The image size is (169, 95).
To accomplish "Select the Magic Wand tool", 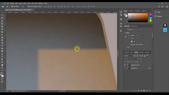I will click(x=2, y=21).
